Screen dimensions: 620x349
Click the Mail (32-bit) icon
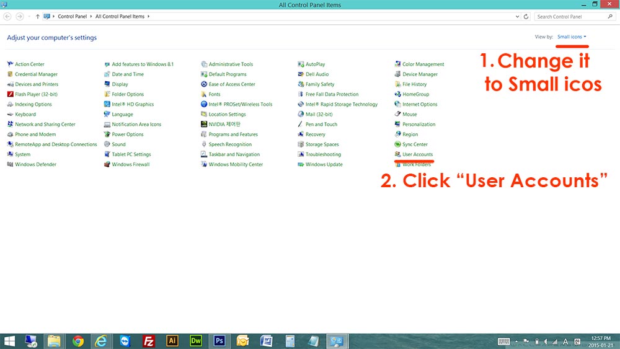tap(301, 114)
